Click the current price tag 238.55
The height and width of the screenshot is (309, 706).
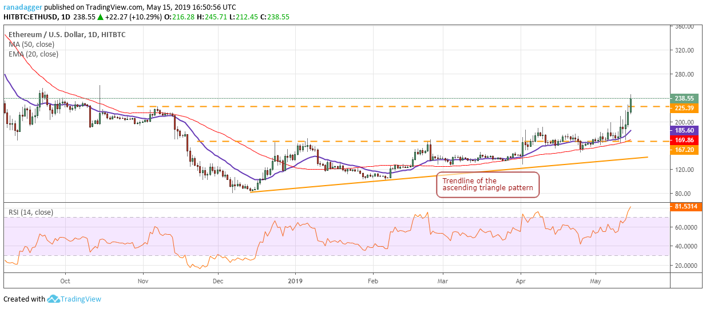684,98
